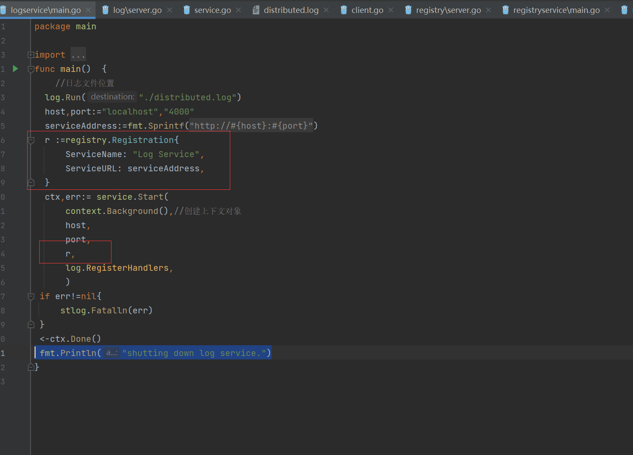The width and height of the screenshot is (633, 455).
Task: Click the "./distributed.log" string
Action: (188, 97)
